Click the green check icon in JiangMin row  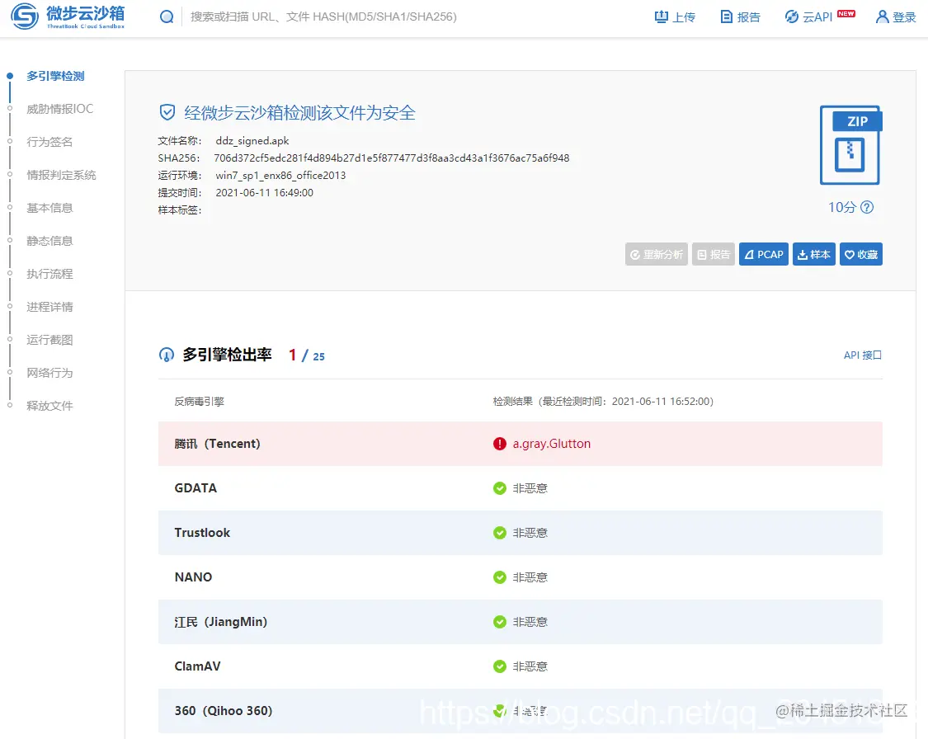(x=500, y=622)
